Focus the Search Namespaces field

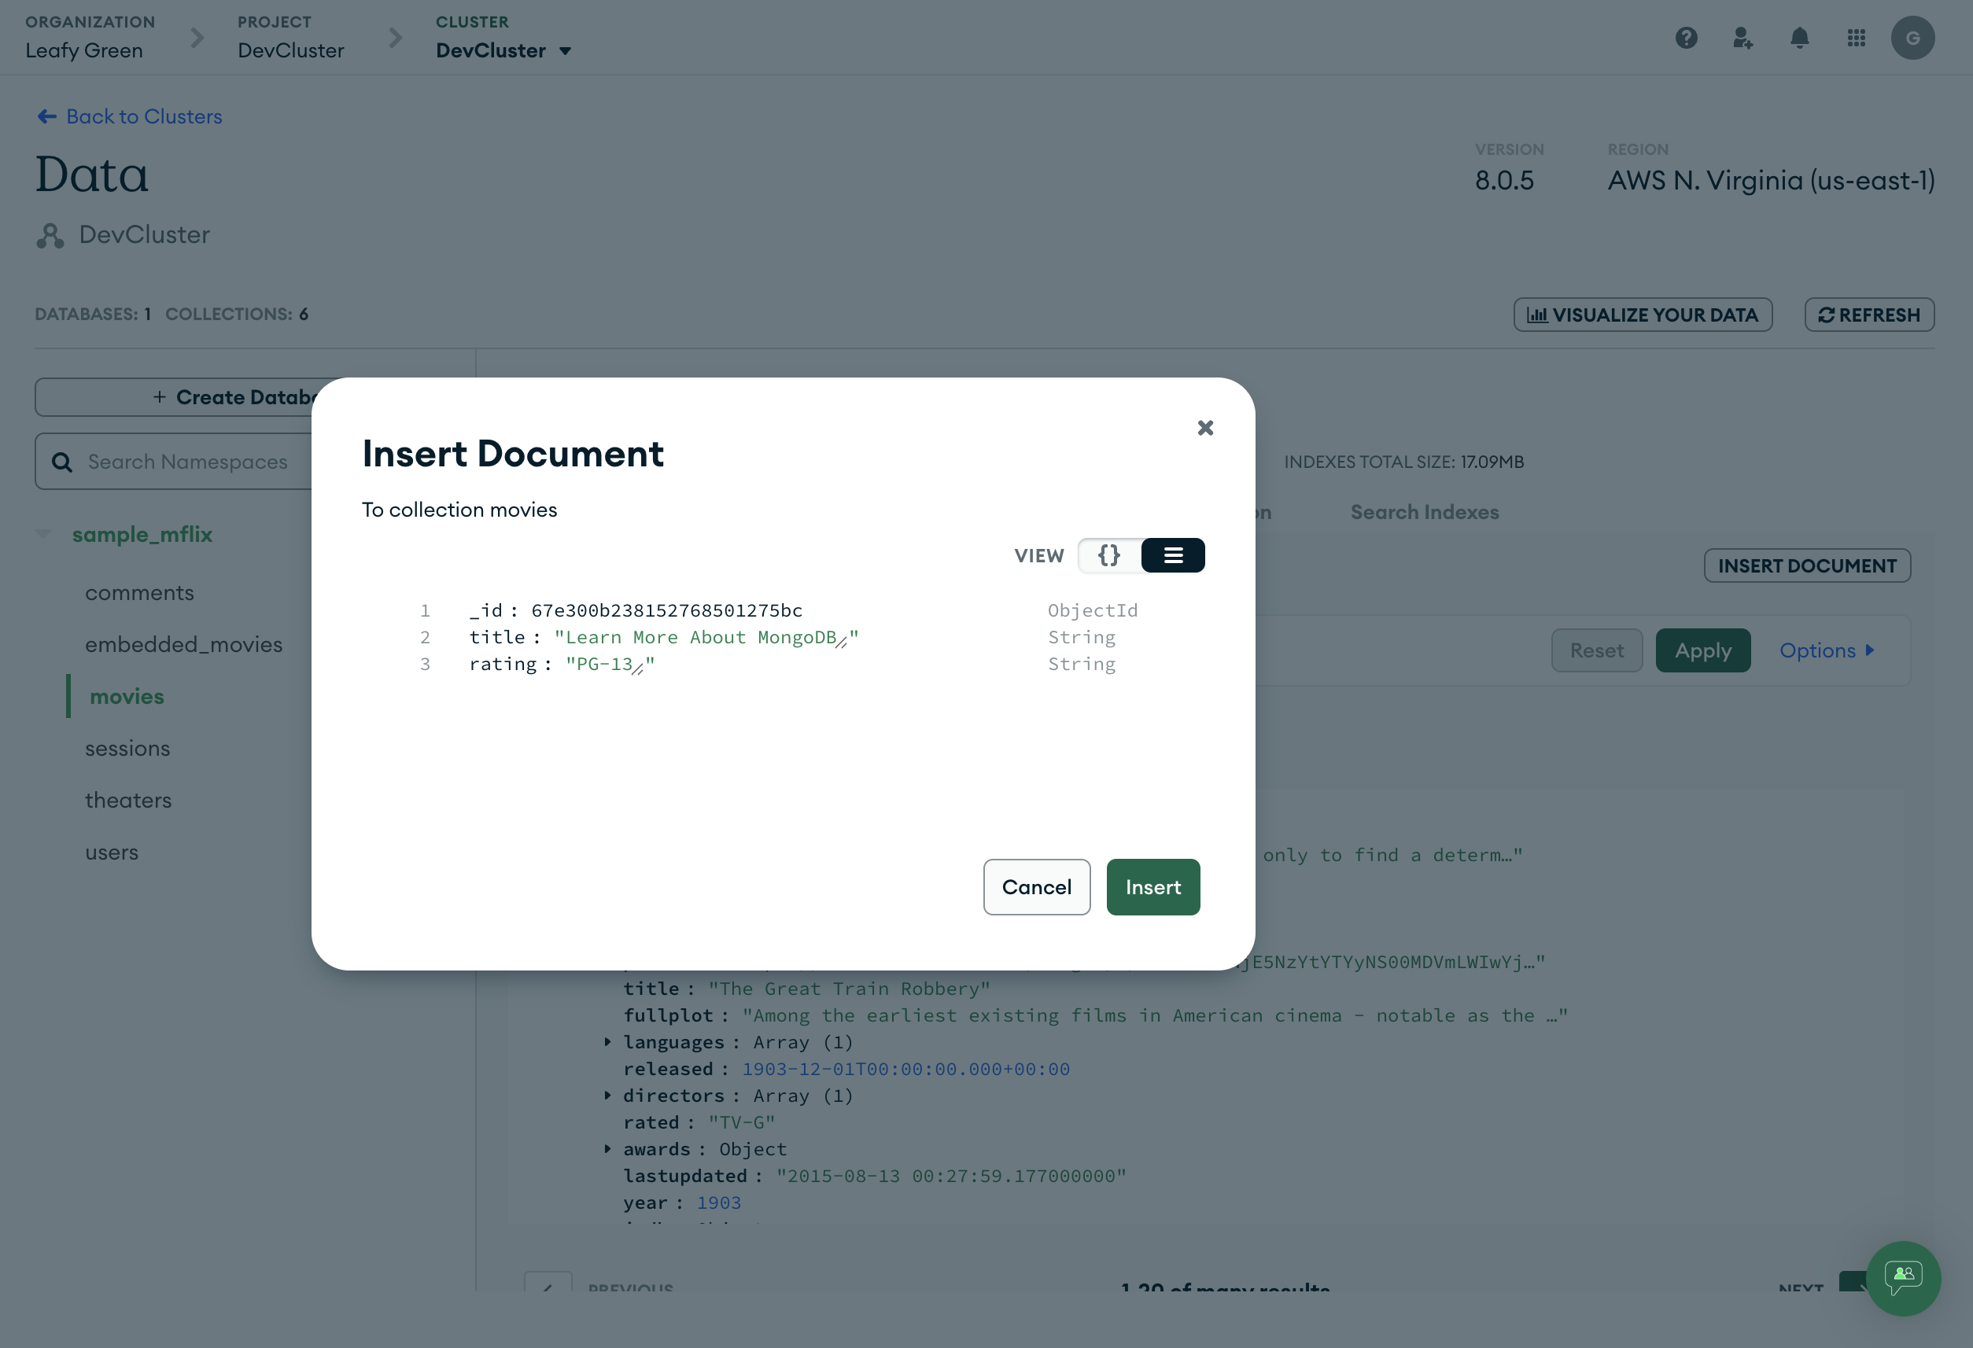click(174, 462)
